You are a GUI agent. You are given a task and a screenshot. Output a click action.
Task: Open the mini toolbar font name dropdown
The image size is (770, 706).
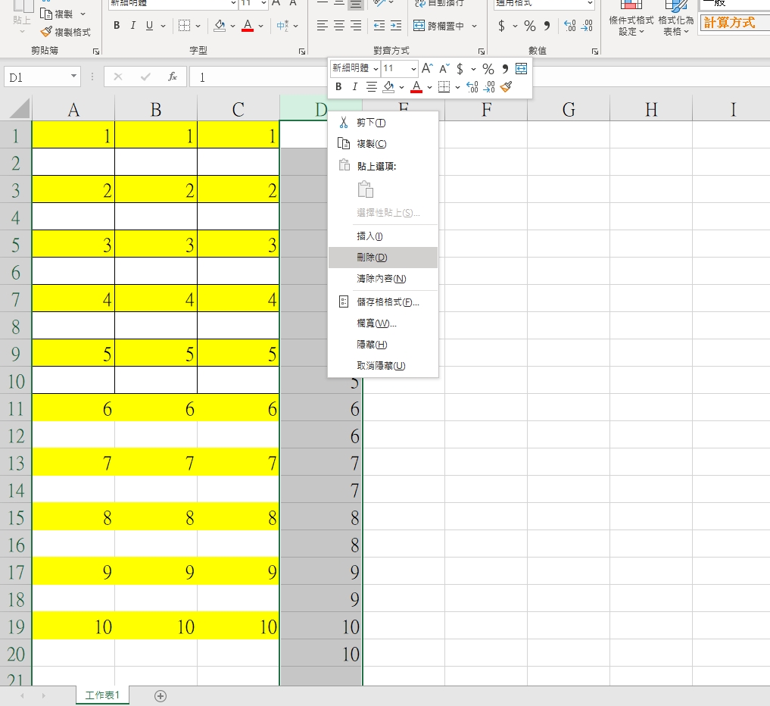coord(376,68)
